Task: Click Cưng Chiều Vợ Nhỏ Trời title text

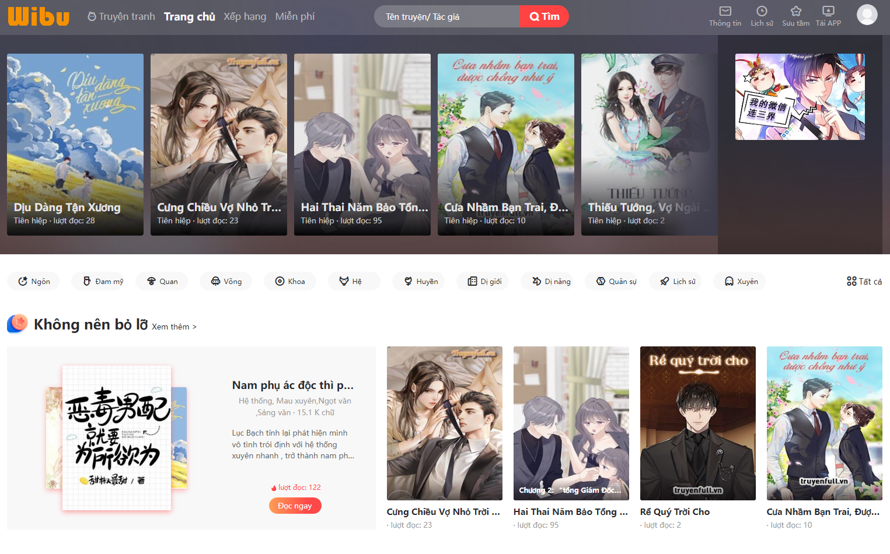Action: pyautogui.click(x=444, y=511)
